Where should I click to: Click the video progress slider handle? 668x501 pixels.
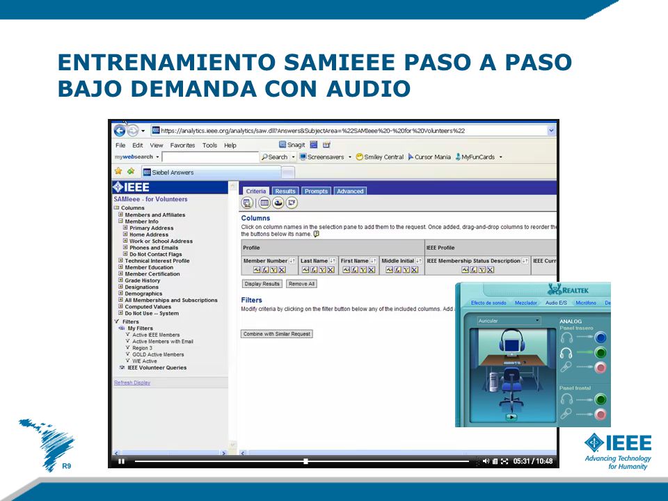pyautogui.click(x=305, y=461)
